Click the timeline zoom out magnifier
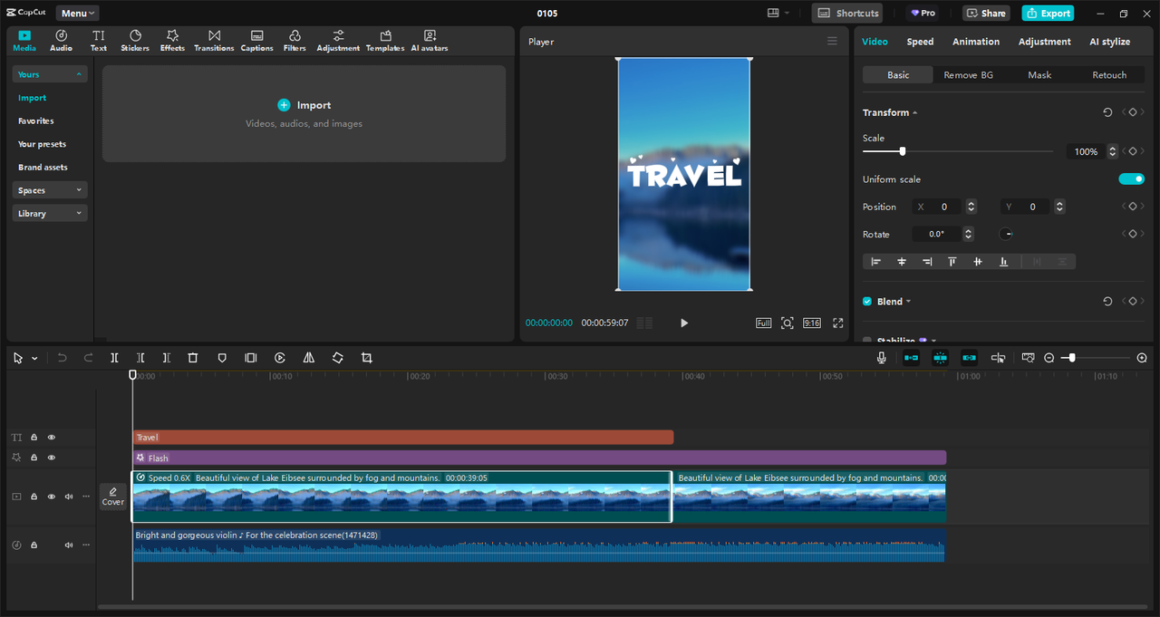The width and height of the screenshot is (1160, 617). click(x=1049, y=358)
